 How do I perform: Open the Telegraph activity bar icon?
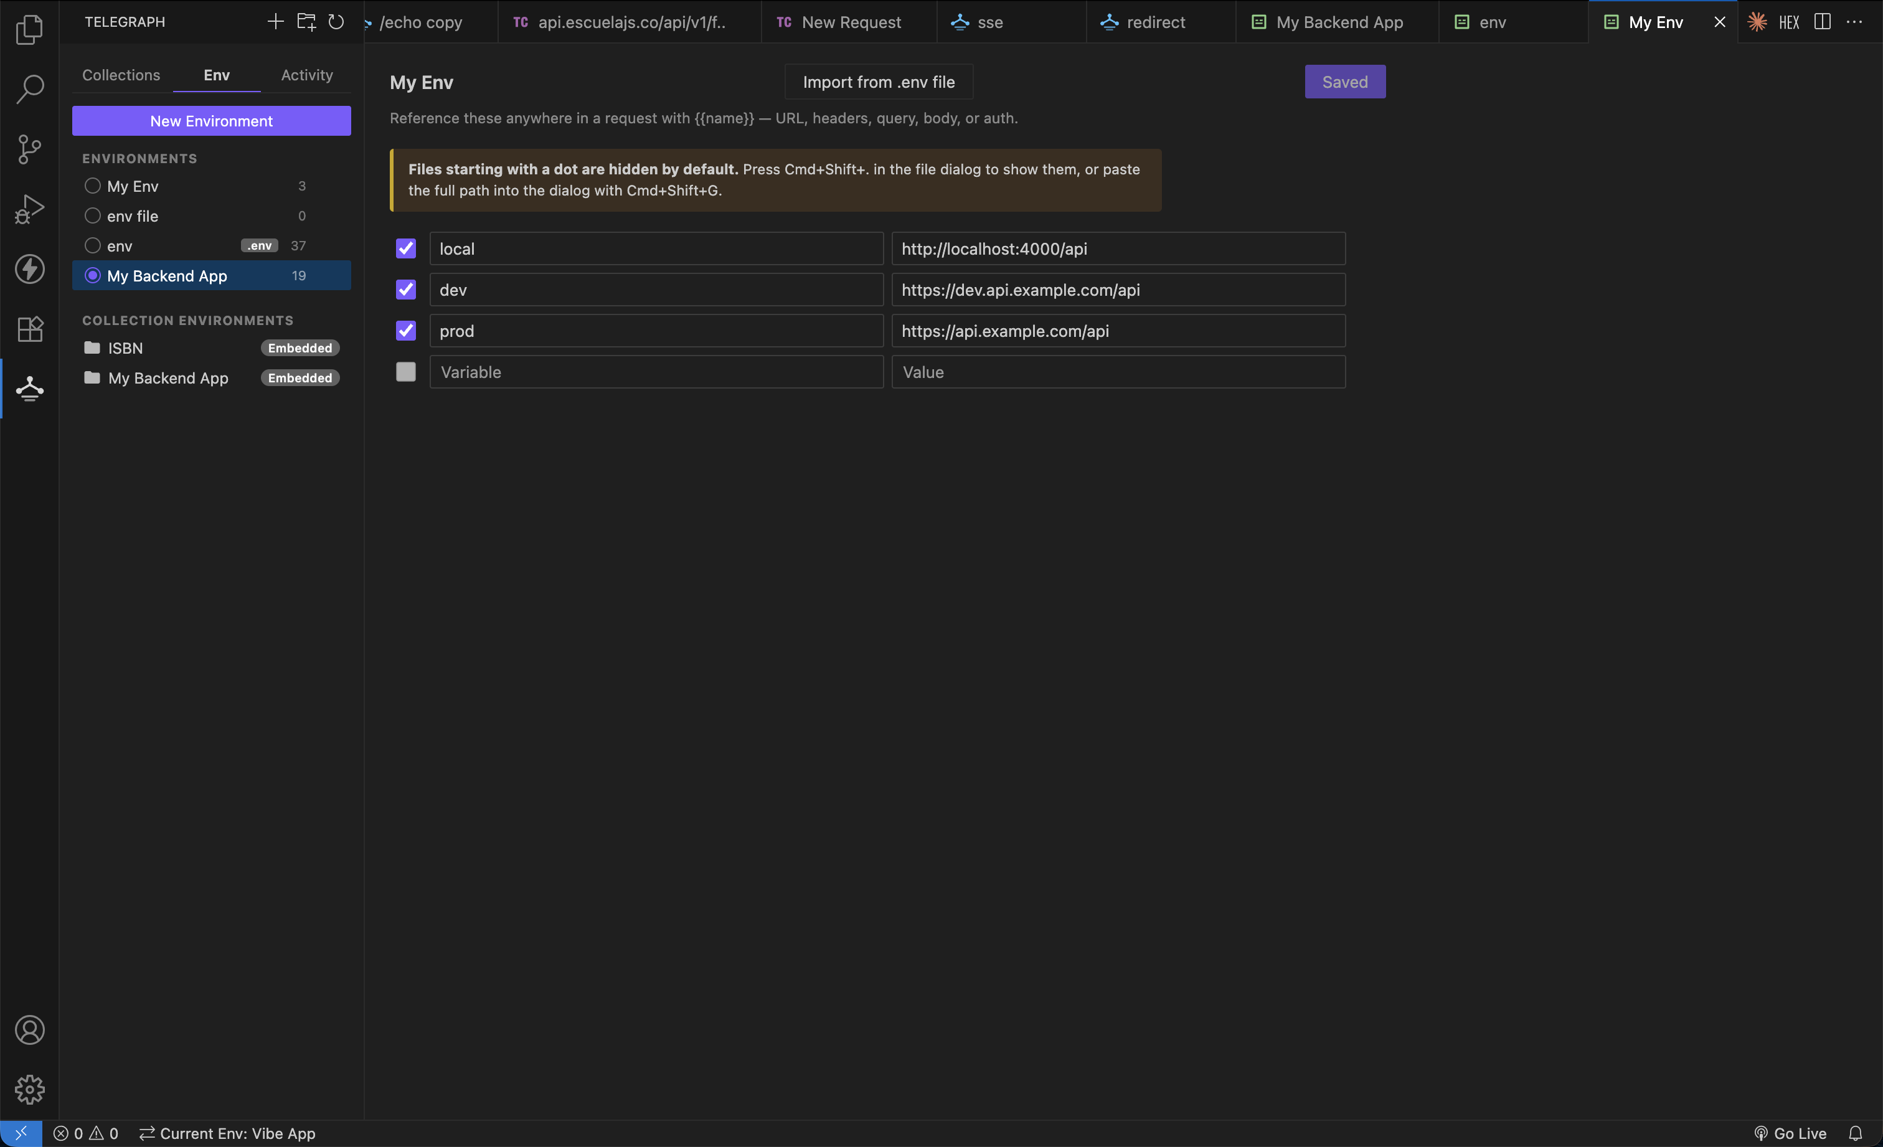(29, 388)
